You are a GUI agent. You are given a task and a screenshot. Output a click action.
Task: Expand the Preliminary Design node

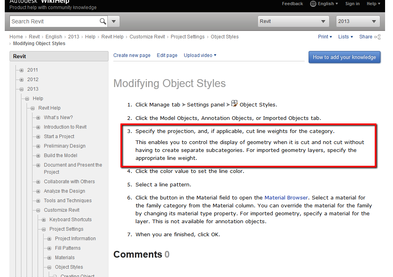[38, 146]
